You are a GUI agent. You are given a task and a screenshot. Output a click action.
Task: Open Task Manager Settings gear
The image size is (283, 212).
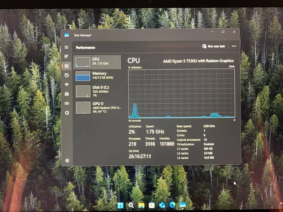click(x=67, y=160)
